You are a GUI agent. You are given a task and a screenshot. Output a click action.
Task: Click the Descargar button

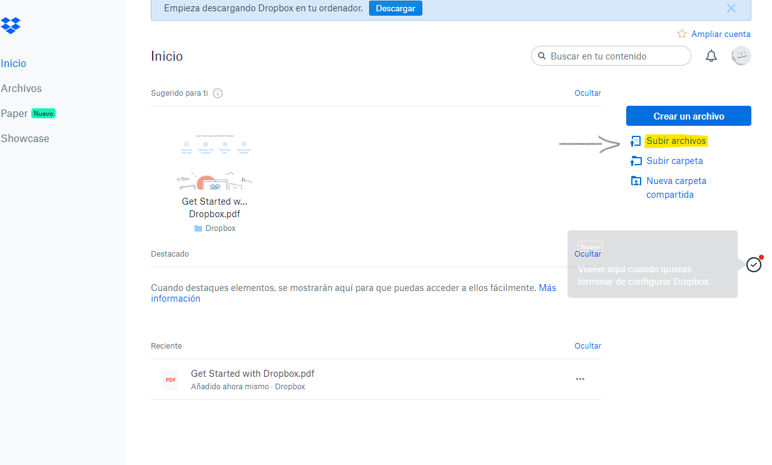pyautogui.click(x=395, y=8)
